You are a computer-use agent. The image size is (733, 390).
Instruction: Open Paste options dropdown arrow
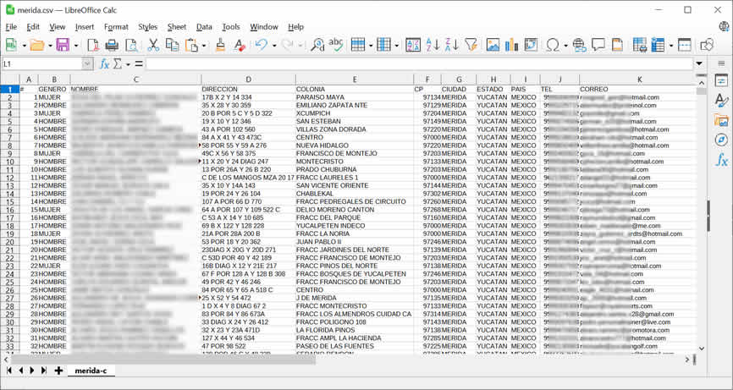coord(204,46)
